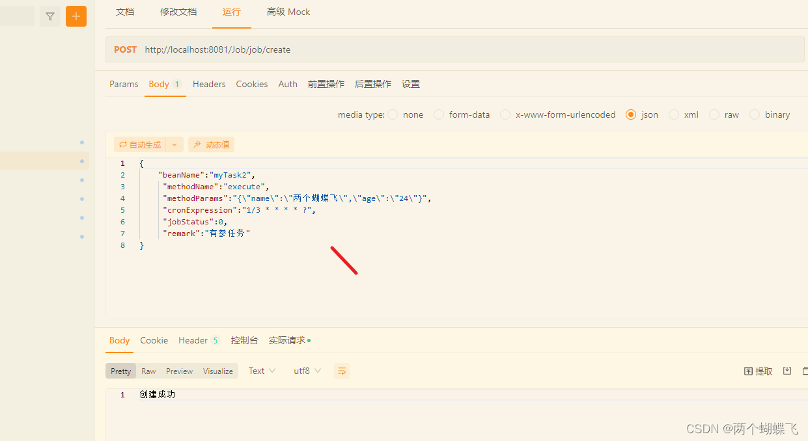The width and height of the screenshot is (808, 441).
Task: Open the response Header tab
Action: [x=199, y=340]
